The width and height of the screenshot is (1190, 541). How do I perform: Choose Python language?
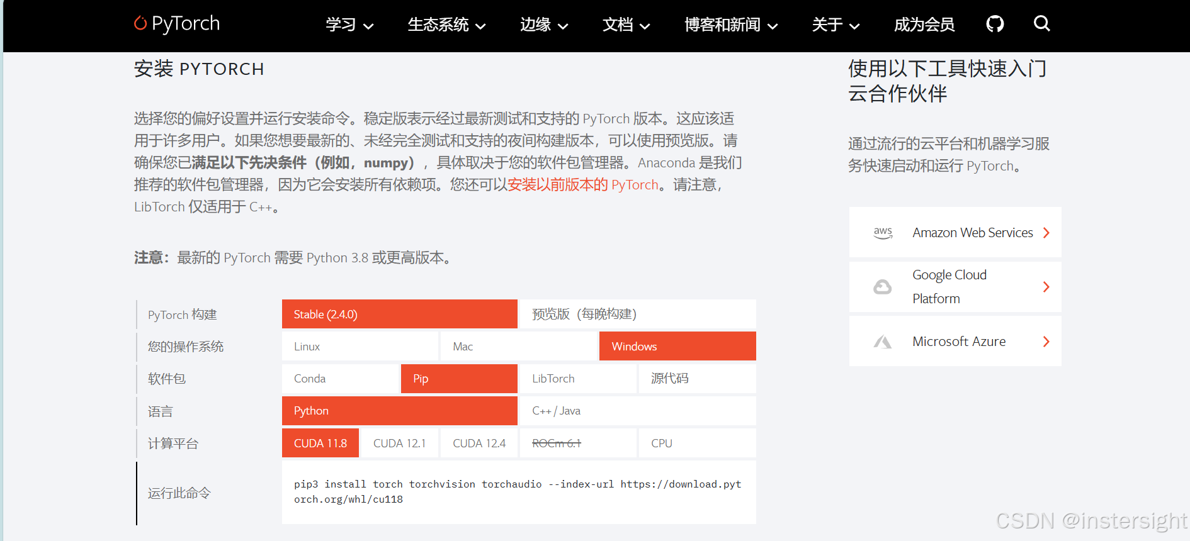click(x=400, y=411)
